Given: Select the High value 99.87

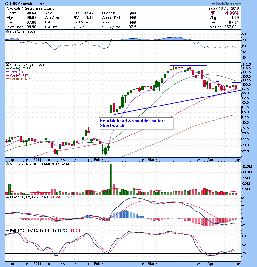Looking at the screenshot, I should 31,18.
